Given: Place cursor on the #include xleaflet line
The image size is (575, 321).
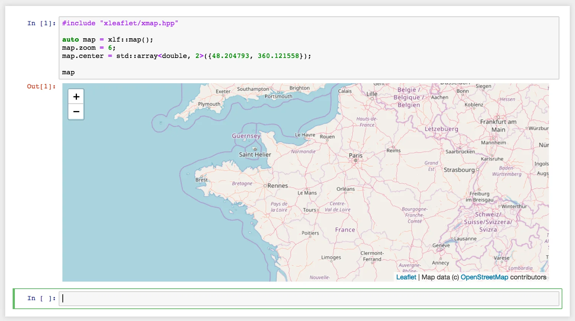Looking at the screenshot, I should click(x=120, y=23).
